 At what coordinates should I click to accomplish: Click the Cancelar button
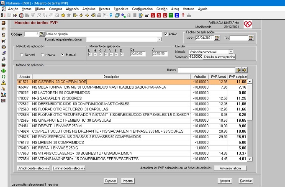click(246, 181)
